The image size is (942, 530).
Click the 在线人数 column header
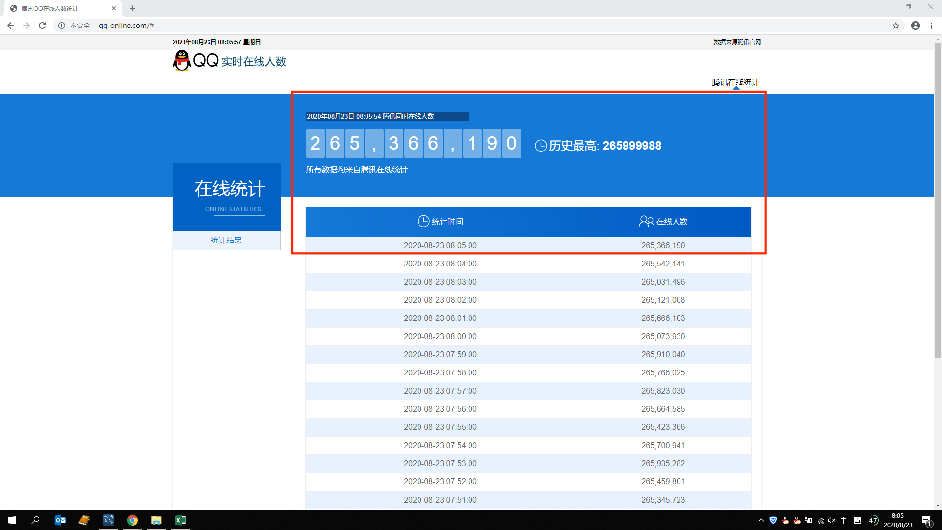click(x=663, y=222)
